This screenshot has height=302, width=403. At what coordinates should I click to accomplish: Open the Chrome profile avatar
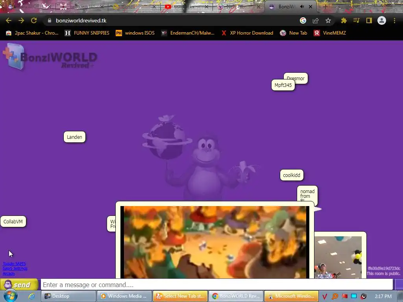point(382,20)
